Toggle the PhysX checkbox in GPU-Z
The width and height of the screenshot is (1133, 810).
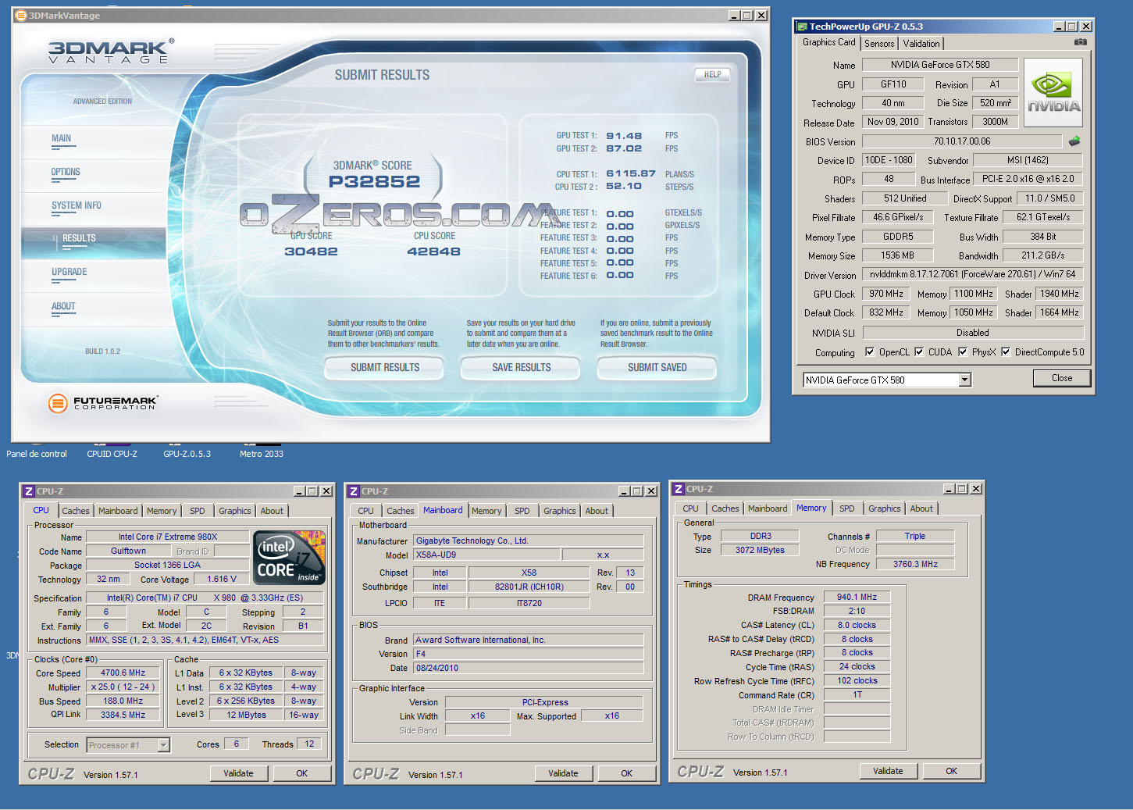click(963, 351)
